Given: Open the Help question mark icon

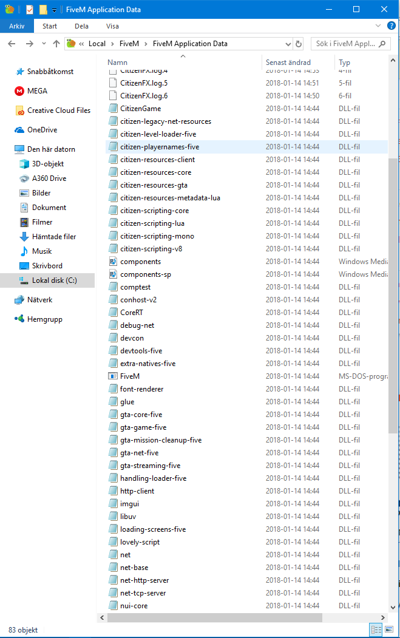Looking at the screenshot, I should [392, 25].
